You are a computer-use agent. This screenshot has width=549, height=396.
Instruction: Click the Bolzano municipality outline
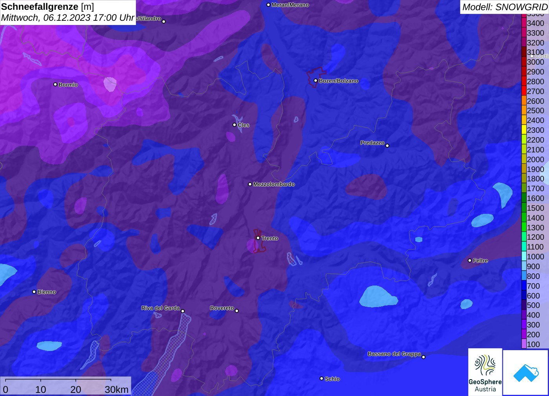[x=316, y=78]
